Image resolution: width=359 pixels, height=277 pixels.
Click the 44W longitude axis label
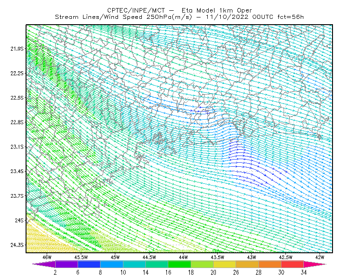pyautogui.click(x=184, y=257)
